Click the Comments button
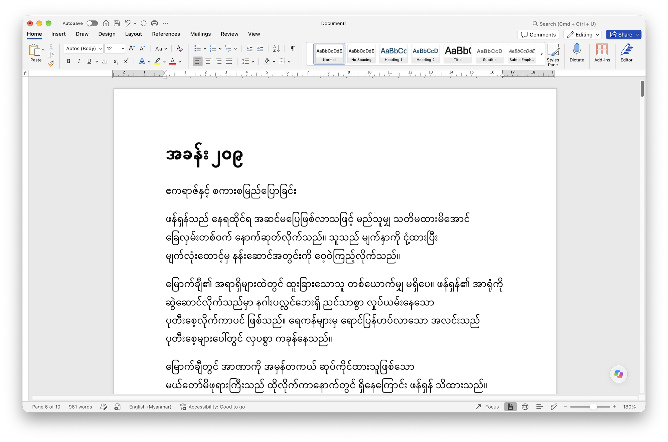Viewport: 668px width, 442px height. [538, 35]
